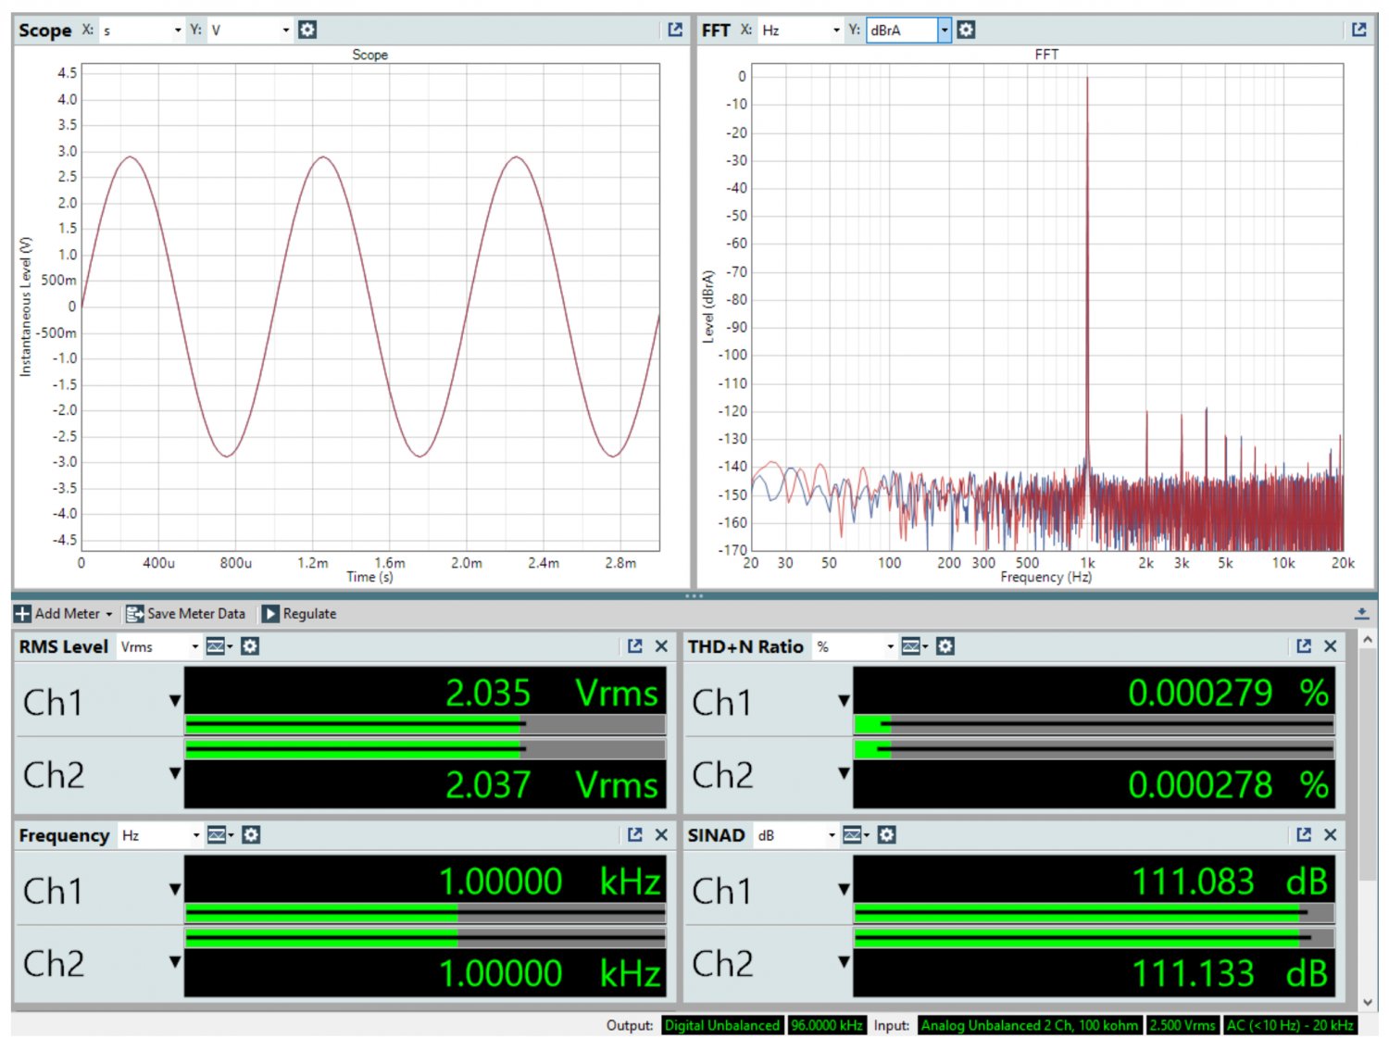The height and width of the screenshot is (1051, 1389).
Task: Open Scope graph settings gear
Action: pos(307,30)
